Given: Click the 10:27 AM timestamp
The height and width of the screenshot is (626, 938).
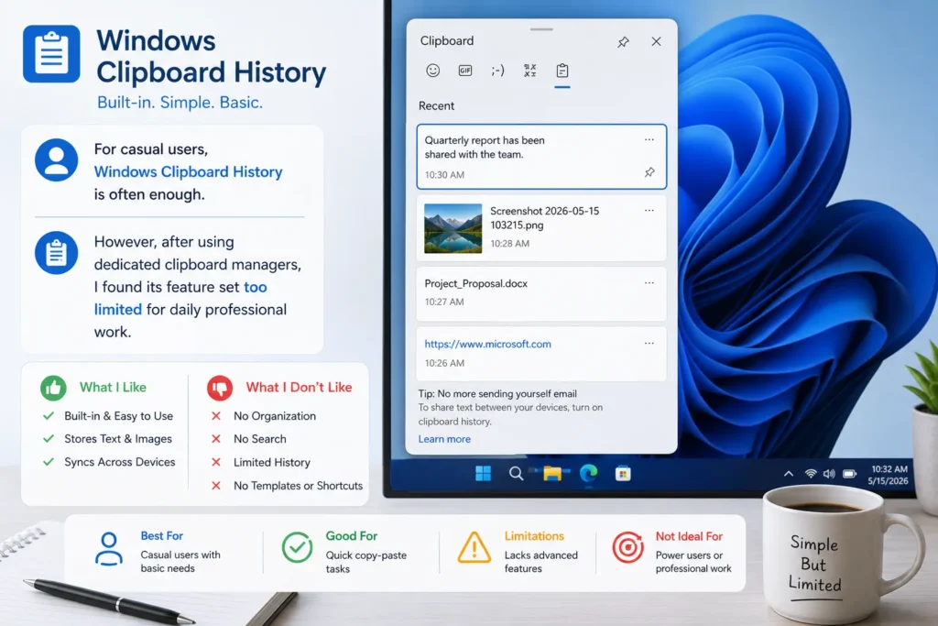Looking at the screenshot, I should (x=444, y=302).
